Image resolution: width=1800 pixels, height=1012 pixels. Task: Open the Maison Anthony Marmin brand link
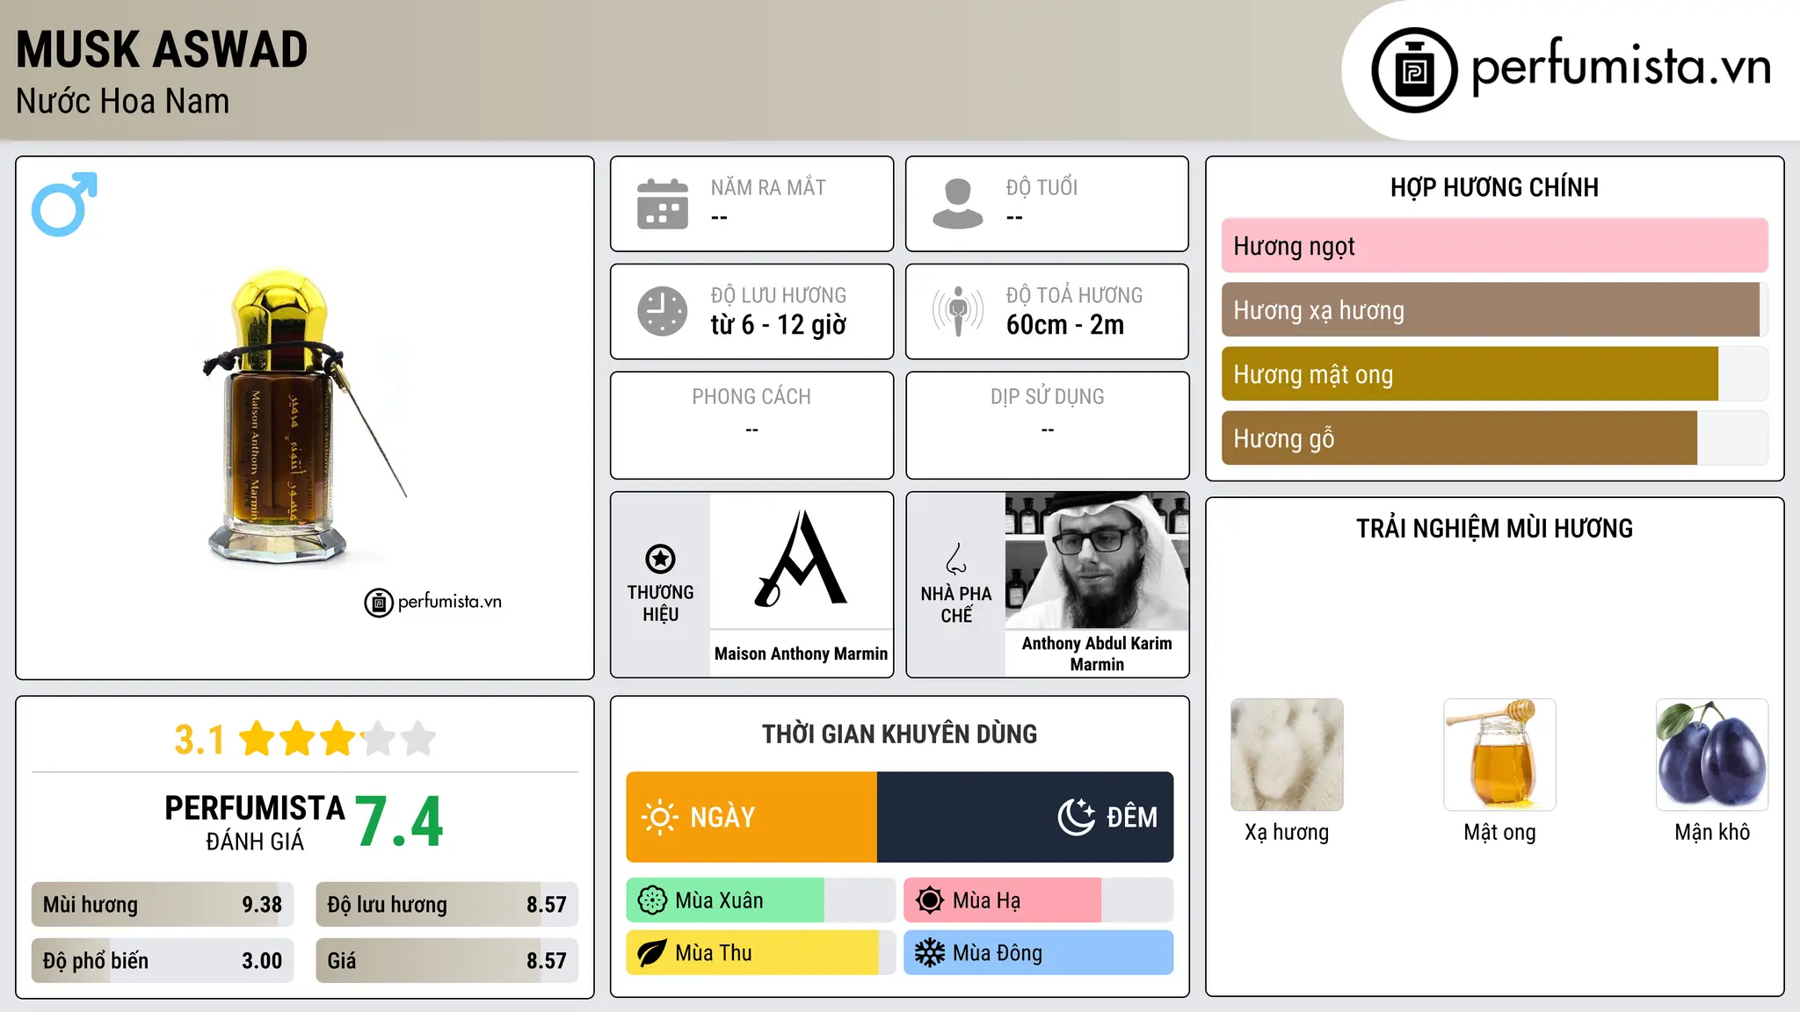(801, 654)
